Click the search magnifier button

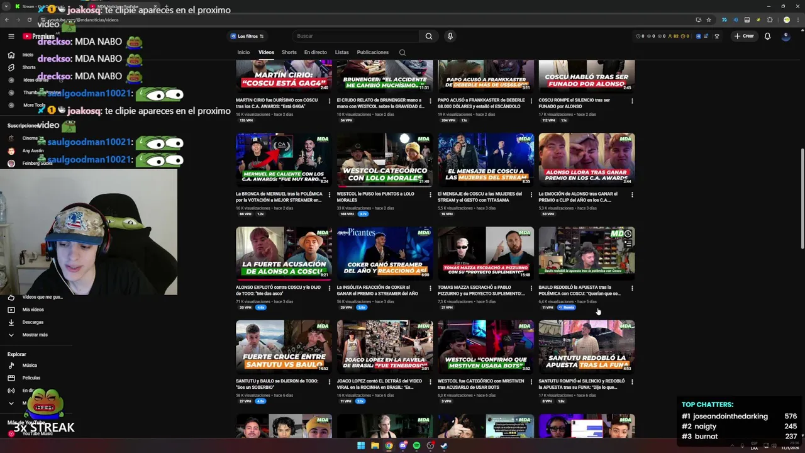(x=429, y=36)
